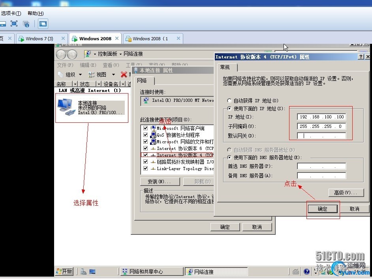Toggle Internet 协议版本 4 checkbox

145,155
